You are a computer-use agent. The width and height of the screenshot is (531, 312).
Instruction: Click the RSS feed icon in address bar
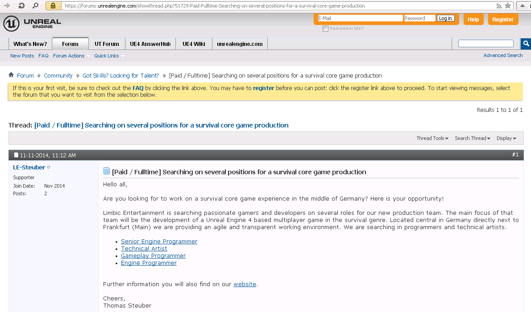[x=499, y=6]
